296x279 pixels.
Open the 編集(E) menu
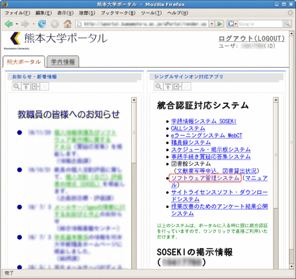(43, 13)
